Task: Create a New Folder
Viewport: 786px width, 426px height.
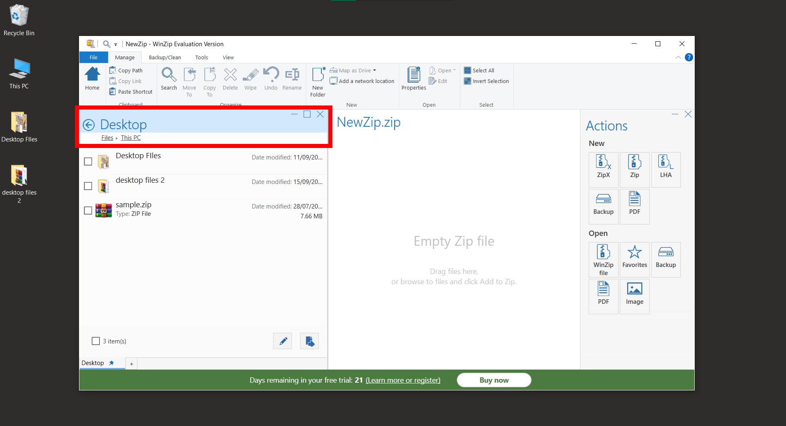Action: click(318, 80)
